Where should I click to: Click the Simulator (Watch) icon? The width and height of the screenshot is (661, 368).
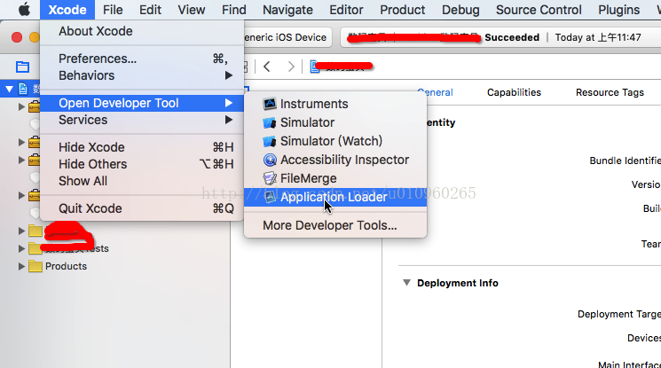point(270,141)
